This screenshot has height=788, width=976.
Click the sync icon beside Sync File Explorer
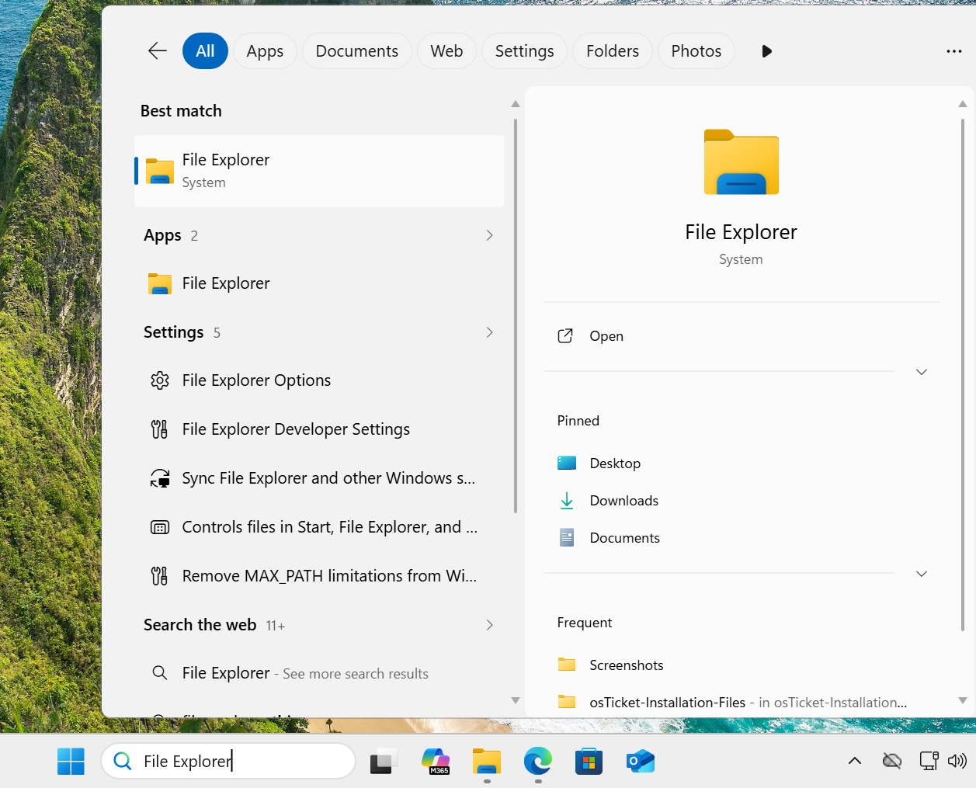(160, 478)
